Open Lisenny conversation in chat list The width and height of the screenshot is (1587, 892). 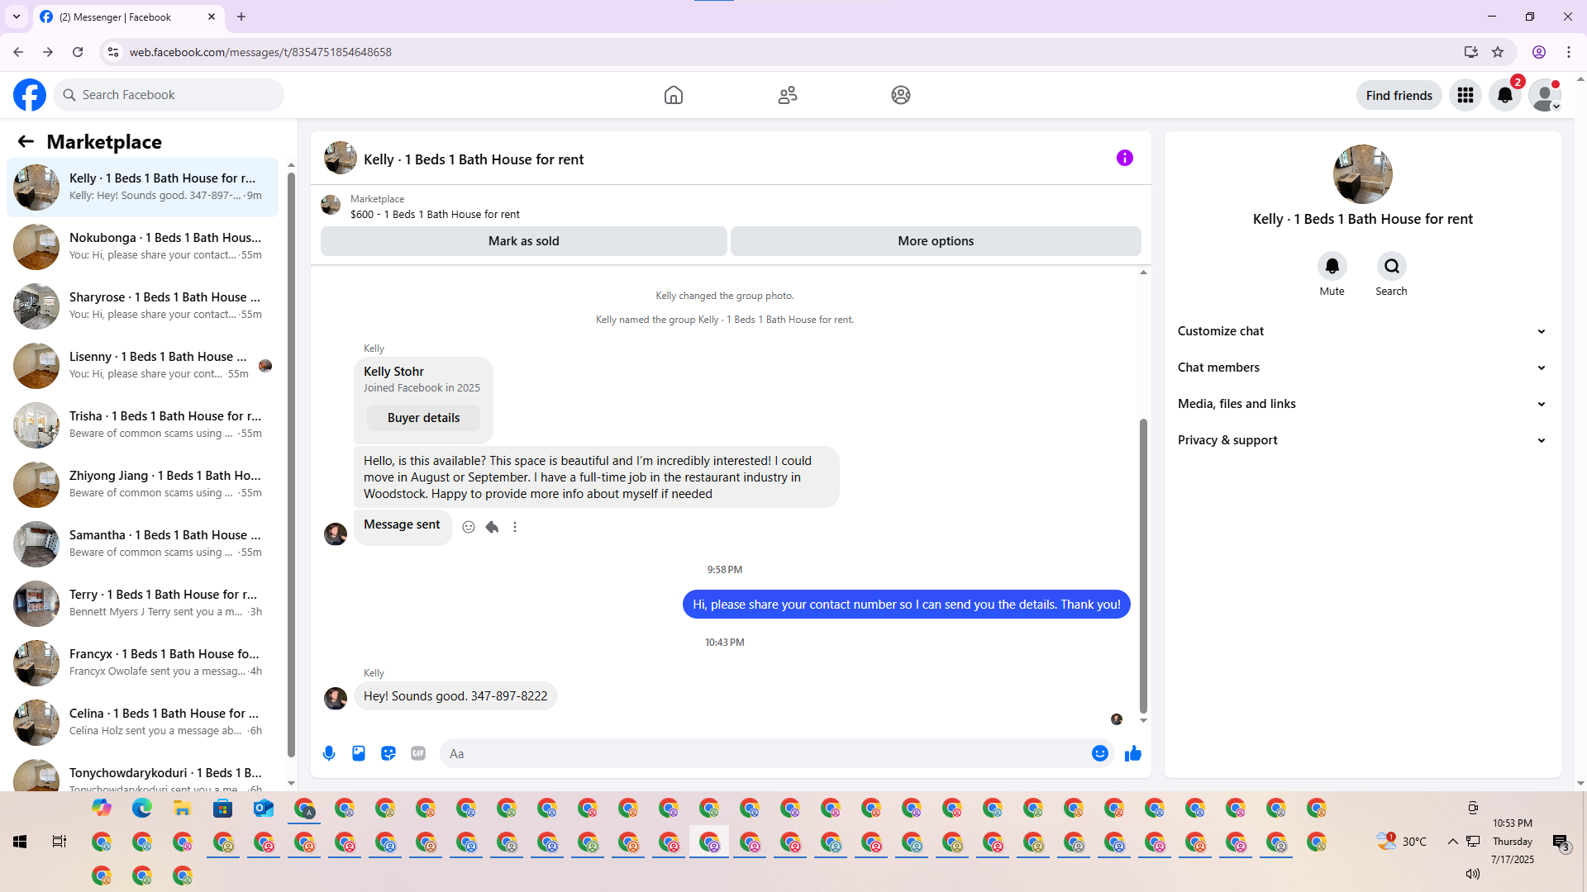tap(143, 366)
